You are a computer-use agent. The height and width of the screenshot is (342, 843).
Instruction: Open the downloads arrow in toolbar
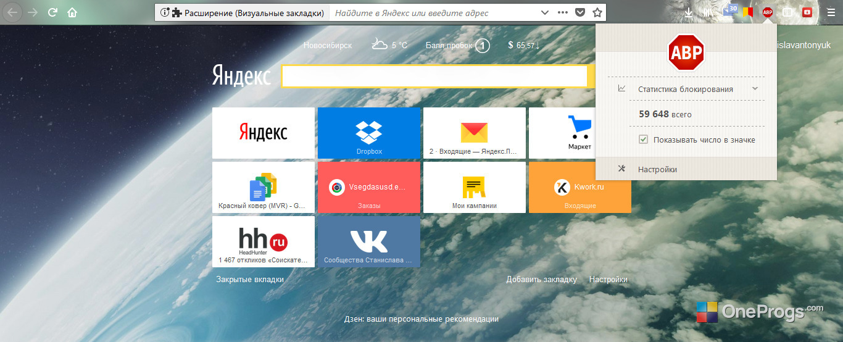pos(689,12)
